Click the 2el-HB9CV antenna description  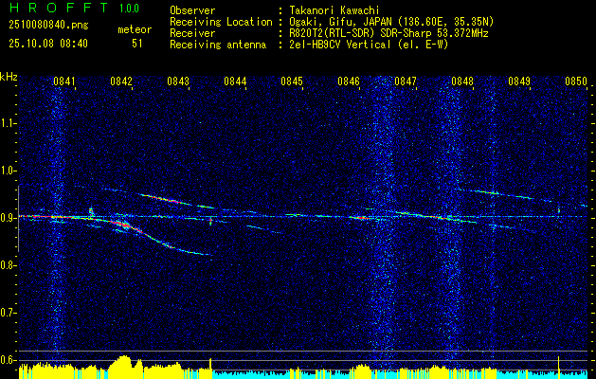(370, 45)
